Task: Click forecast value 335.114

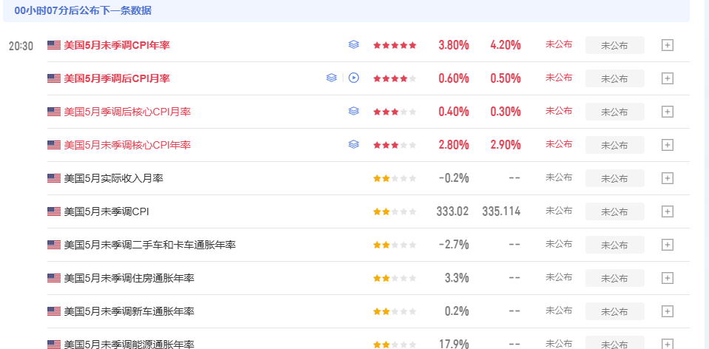Action: click(x=502, y=211)
